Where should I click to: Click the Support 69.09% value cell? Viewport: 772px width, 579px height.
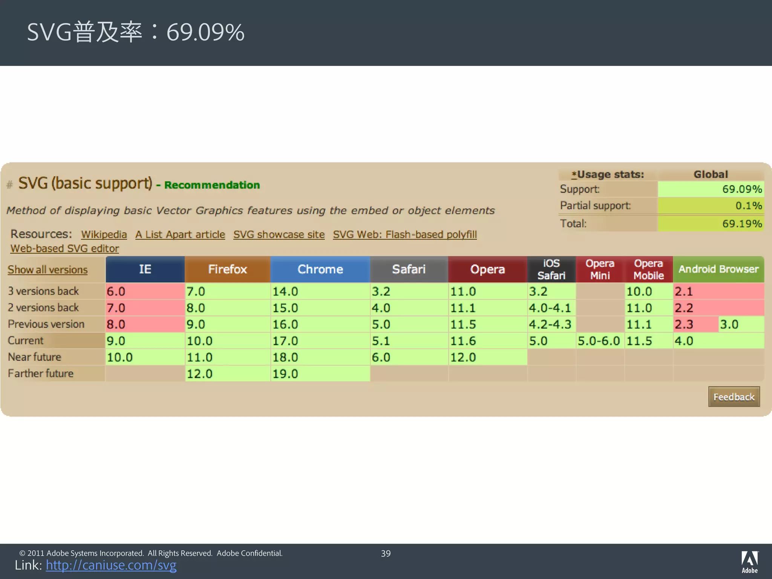[711, 189]
